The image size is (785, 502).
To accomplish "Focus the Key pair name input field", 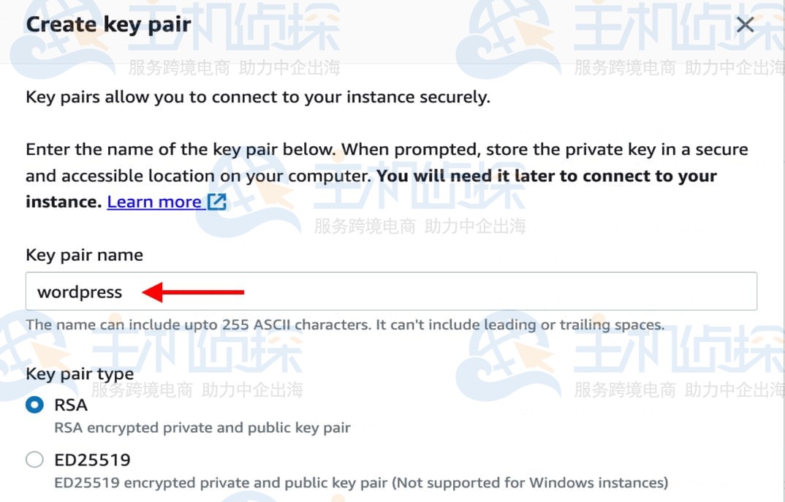I will [x=439, y=292].
